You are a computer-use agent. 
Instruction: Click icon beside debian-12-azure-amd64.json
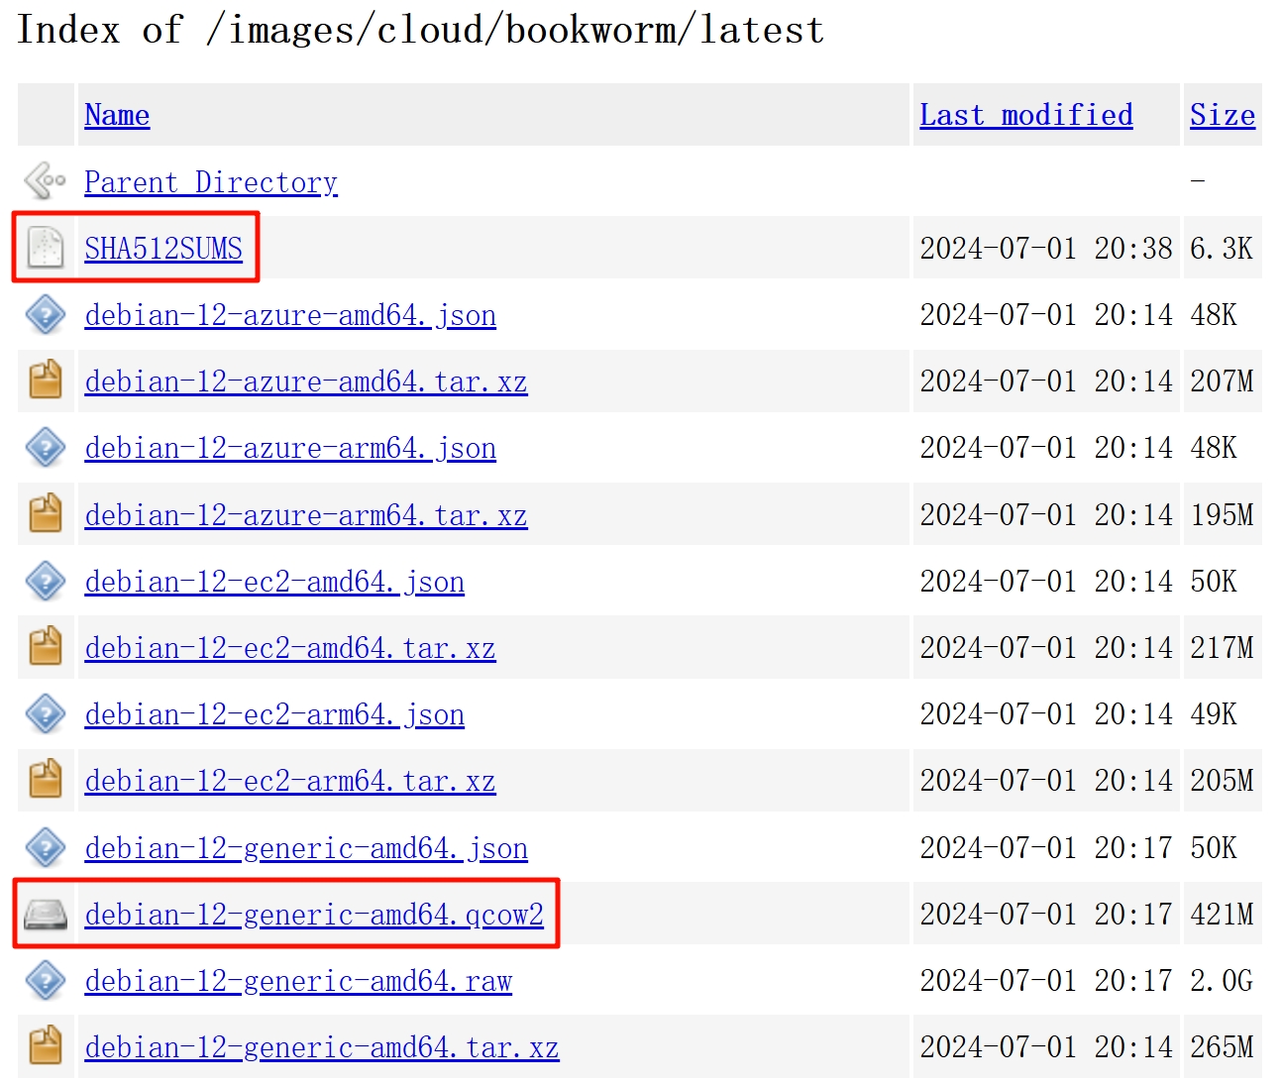pyautogui.click(x=46, y=314)
